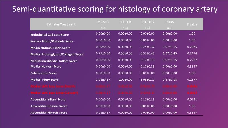Viewport: 228px width, 128px height.
Task: Click the slide title about semi-quantitative scoring
Action: point(114,9)
